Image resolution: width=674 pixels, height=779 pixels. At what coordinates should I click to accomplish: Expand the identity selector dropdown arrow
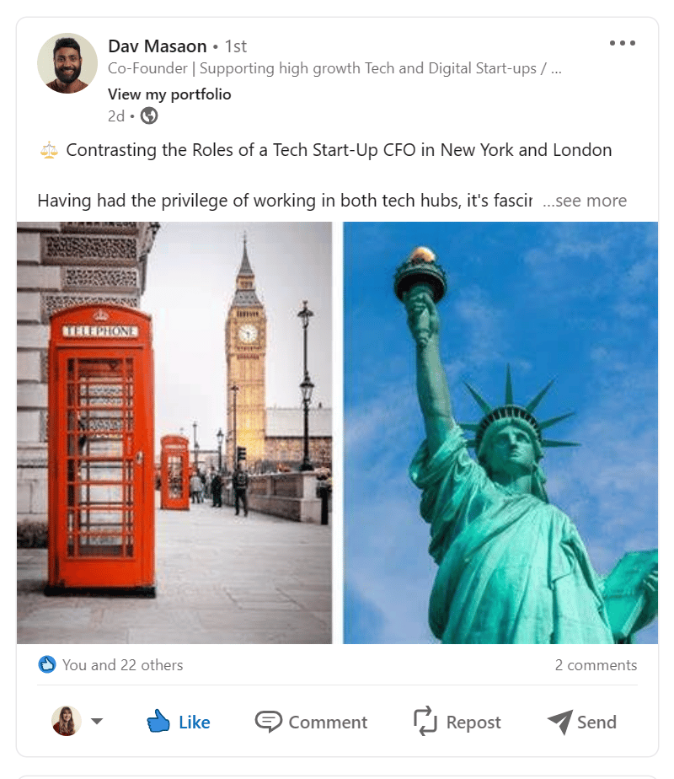click(97, 721)
